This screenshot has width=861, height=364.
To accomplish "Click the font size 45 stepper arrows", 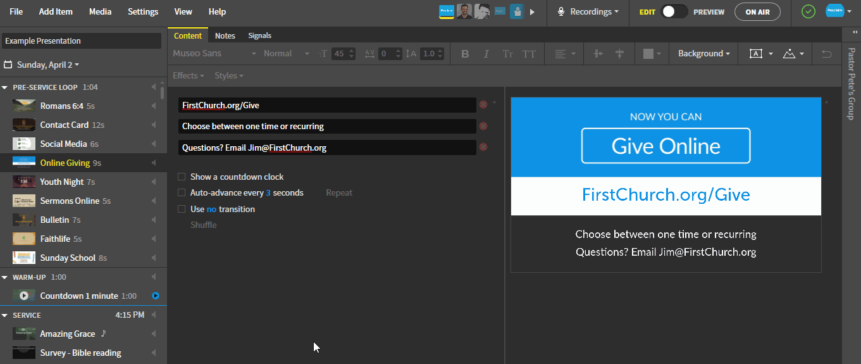I will click(352, 54).
